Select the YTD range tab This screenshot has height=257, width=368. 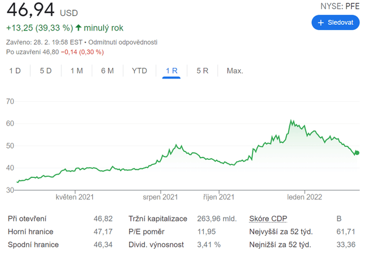139,71
